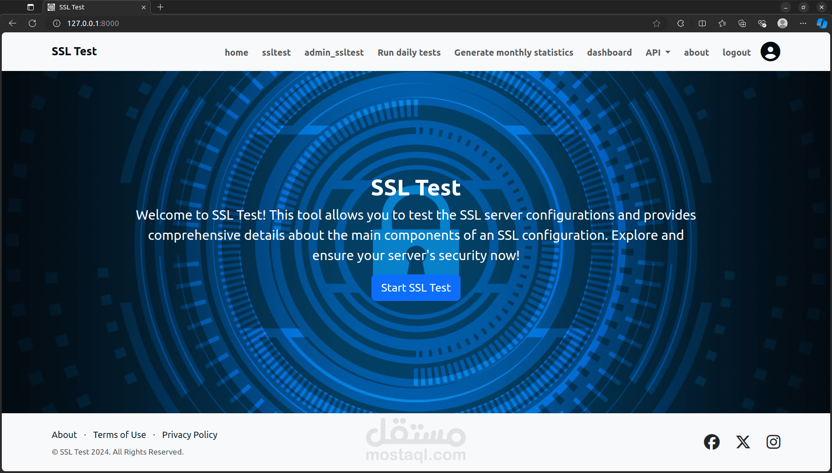Open the Facebook social icon
This screenshot has height=473, width=832.
pyautogui.click(x=711, y=442)
